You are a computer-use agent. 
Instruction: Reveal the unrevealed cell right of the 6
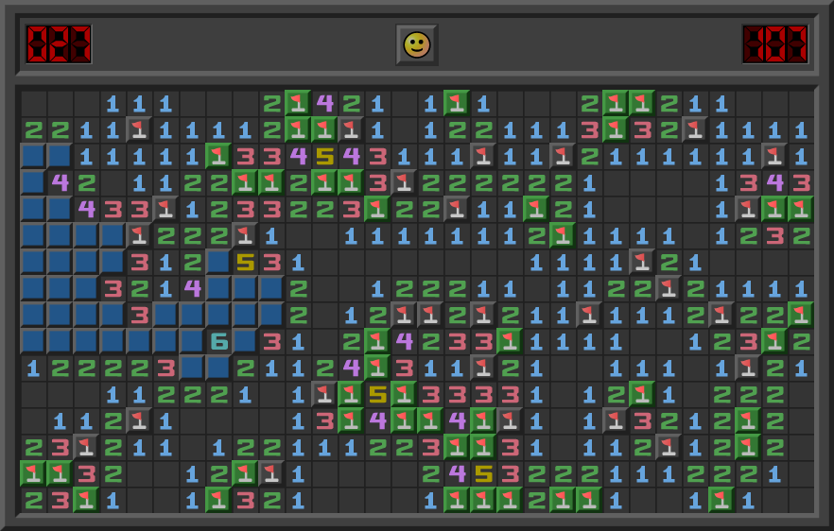pos(246,341)
